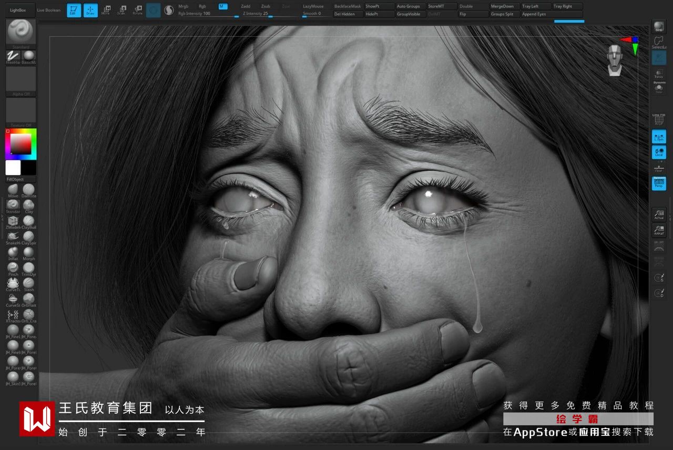Viewport: 673px width, 450px height.
Task: Click the Rgb Intensity slider
Action: pyautogui.click(x=208, y=14)
